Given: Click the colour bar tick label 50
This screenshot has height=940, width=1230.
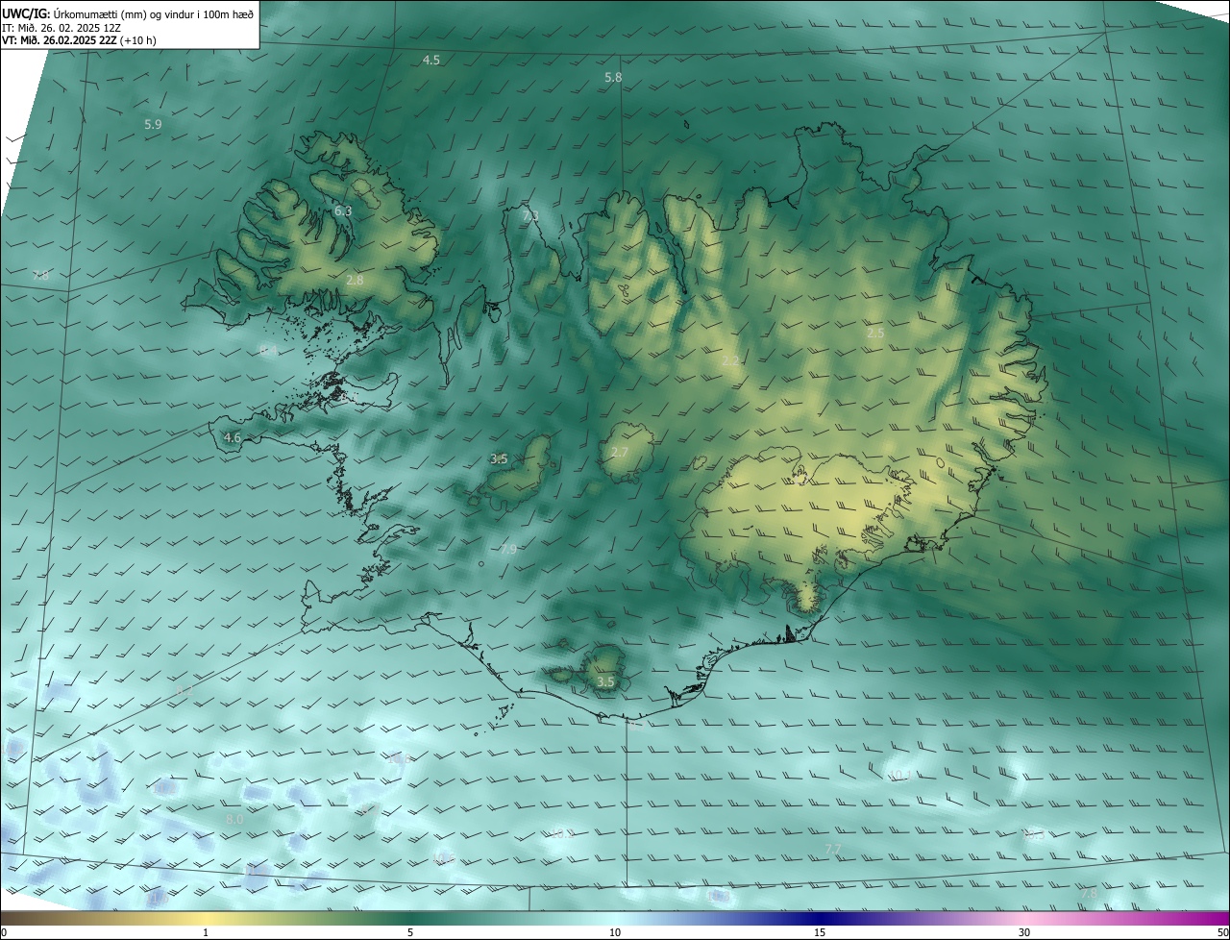Looking at the screenshot, I should pos(1222,932).
